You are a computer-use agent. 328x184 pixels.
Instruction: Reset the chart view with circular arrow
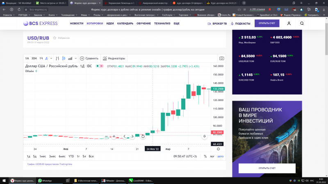pos(143,136)
